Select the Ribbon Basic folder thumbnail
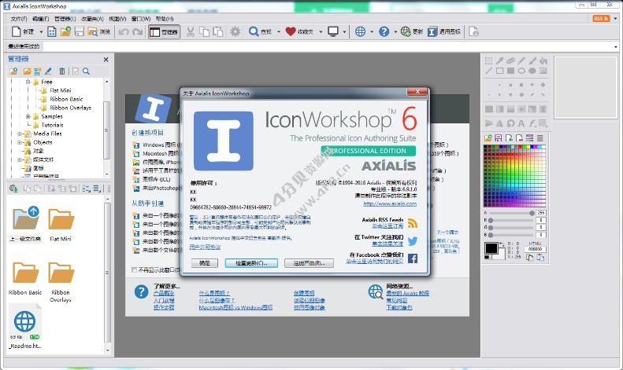Screen dimensions: 623x370 click(x=25, y=278)
